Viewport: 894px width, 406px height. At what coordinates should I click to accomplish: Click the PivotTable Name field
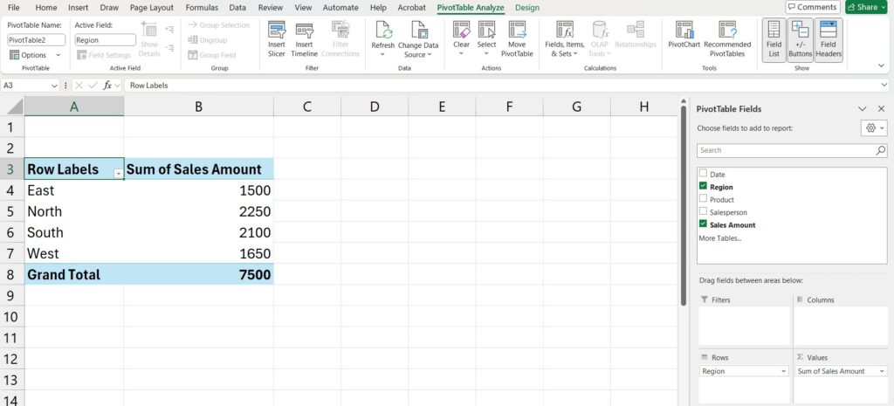pyautogui.click(x=37, y=40)
